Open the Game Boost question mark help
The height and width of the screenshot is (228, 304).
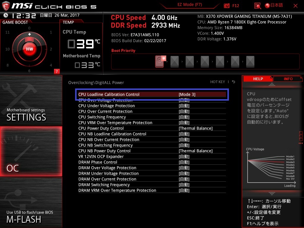tap(57, 71)
